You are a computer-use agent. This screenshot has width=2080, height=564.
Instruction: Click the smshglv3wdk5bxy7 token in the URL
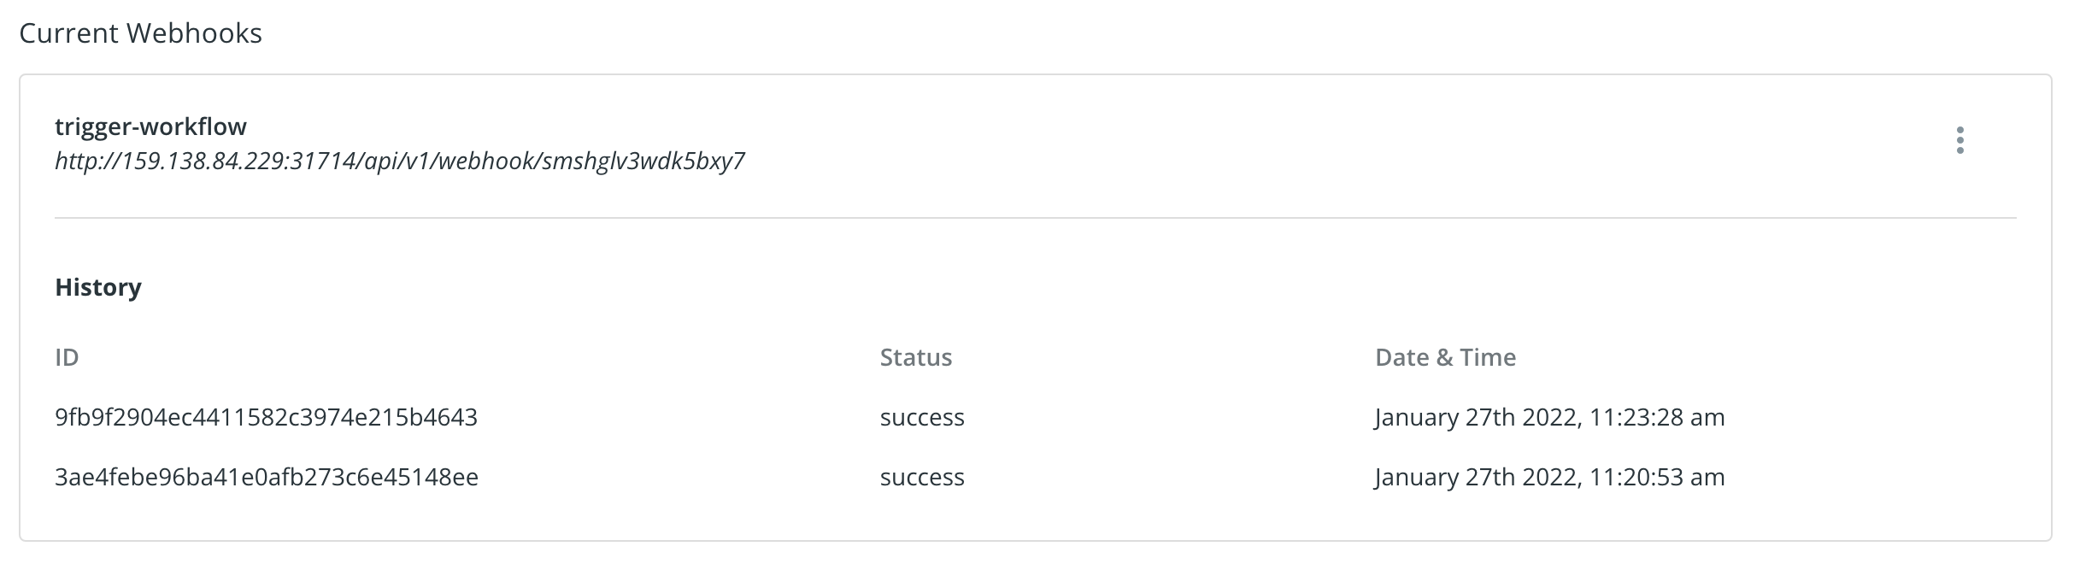click(643, 161)
